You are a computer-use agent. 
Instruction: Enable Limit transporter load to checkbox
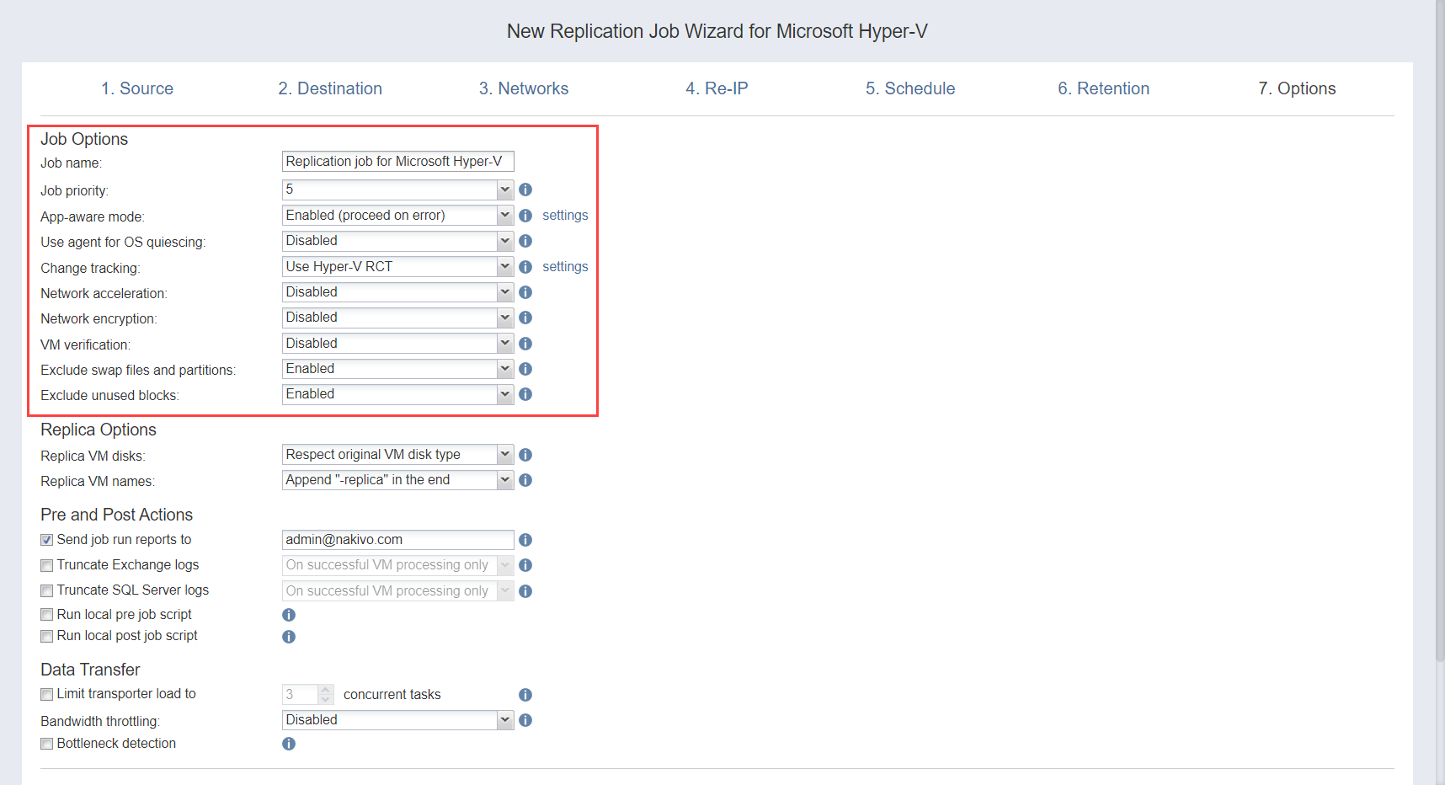coord(47,694)
